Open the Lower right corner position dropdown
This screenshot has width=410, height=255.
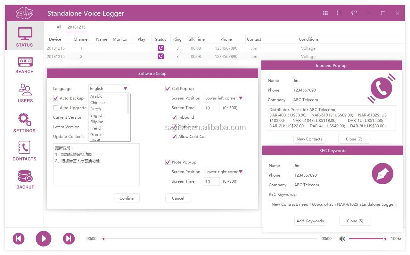pyautogui.click(x=224, y=171)
